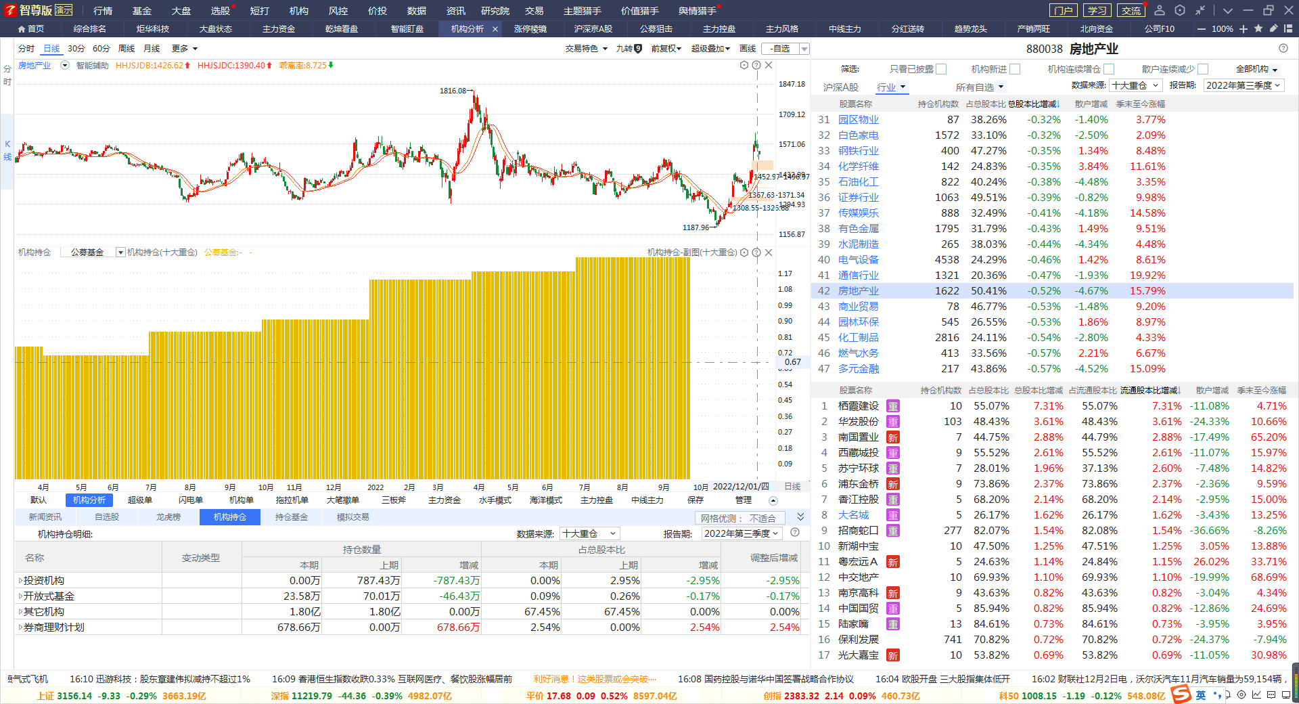The image size is (1299, 704).
Task: Enable the 机构新进 checkbox
Action: click(1015, 69)
